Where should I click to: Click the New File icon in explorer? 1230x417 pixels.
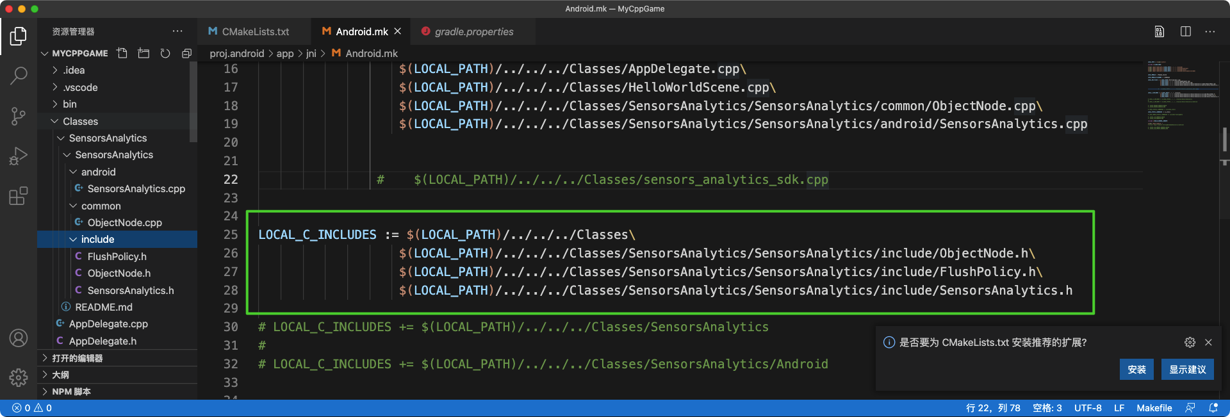click(x=122, y=53)
